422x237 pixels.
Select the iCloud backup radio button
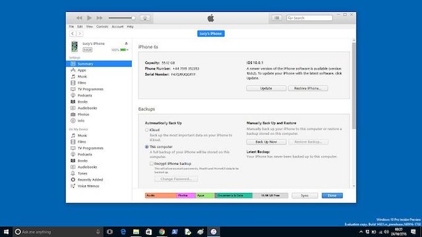(x=146, y=130)
